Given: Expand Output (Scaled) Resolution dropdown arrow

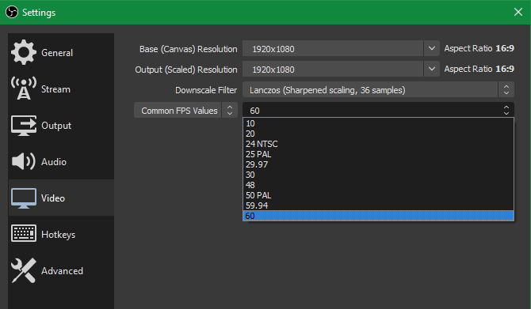Looking at the screenshot, I should 431,70.
